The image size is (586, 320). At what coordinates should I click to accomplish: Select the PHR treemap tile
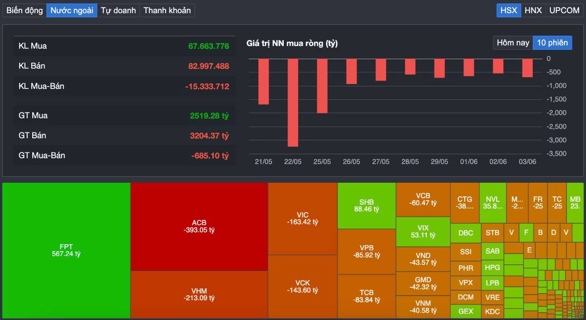[x=466, y=269]
